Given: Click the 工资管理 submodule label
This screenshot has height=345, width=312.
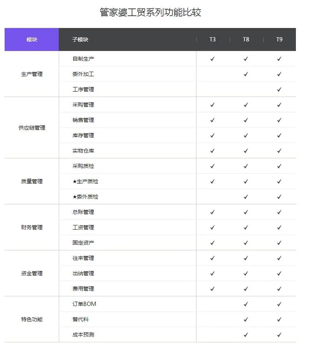Looking at the screenshot, I should tap(83, 227).
